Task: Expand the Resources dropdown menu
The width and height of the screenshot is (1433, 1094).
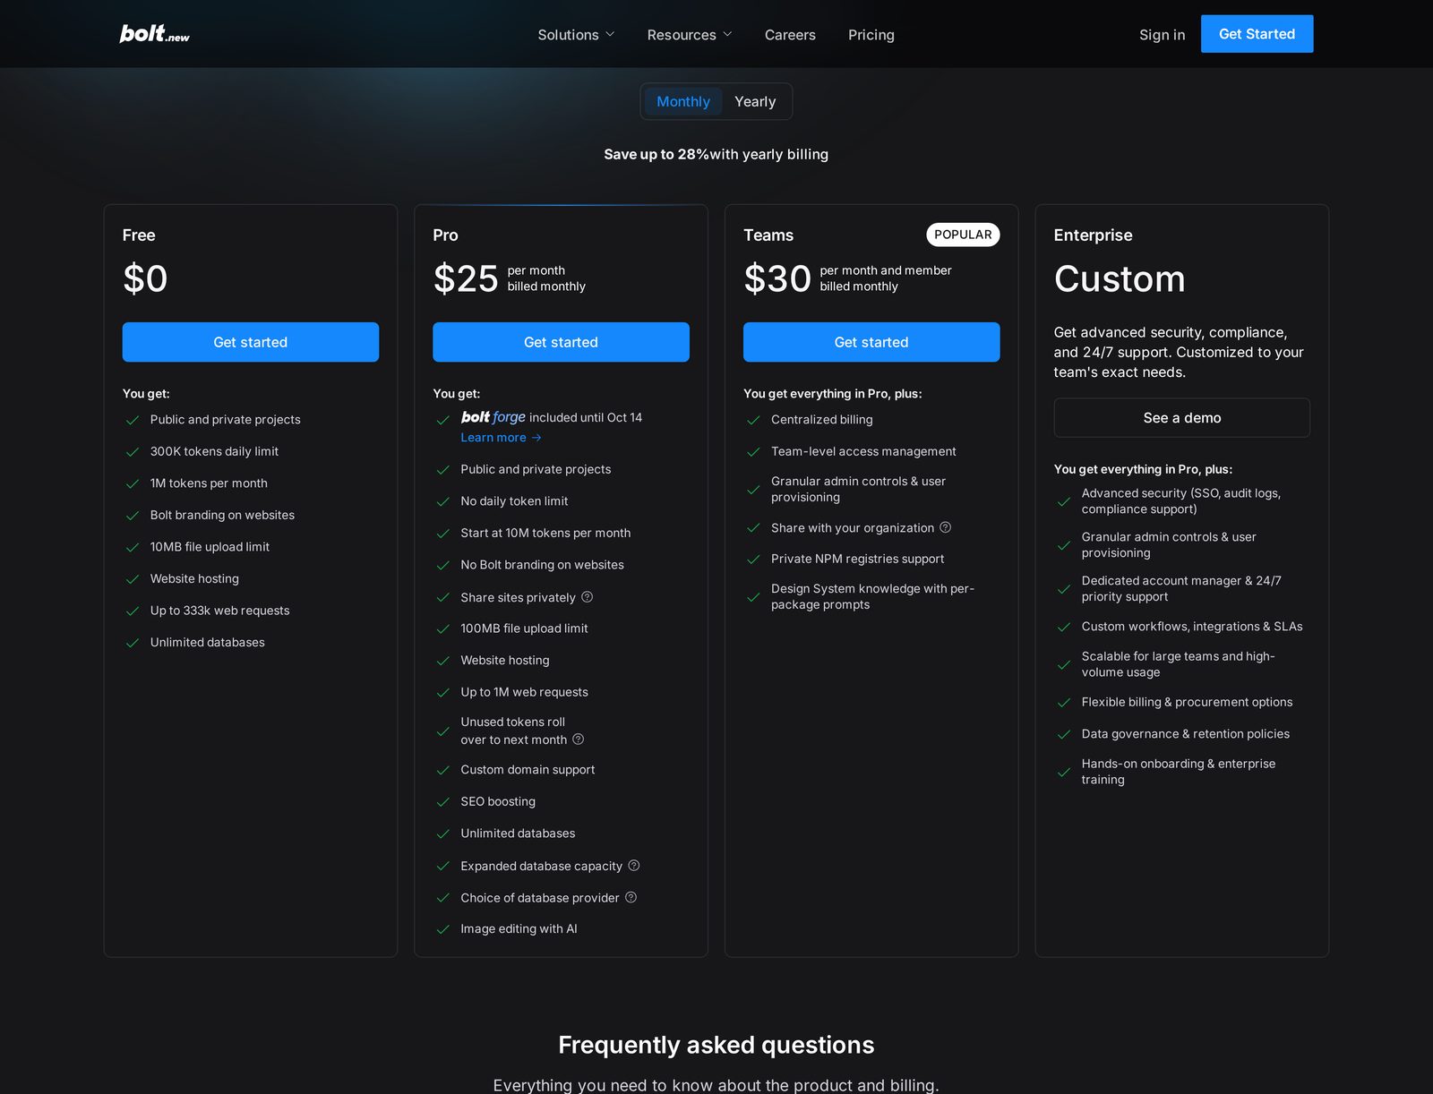Action: [x=690, y=35]
